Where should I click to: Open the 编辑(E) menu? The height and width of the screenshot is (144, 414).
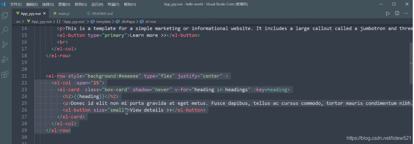(32, 4)
